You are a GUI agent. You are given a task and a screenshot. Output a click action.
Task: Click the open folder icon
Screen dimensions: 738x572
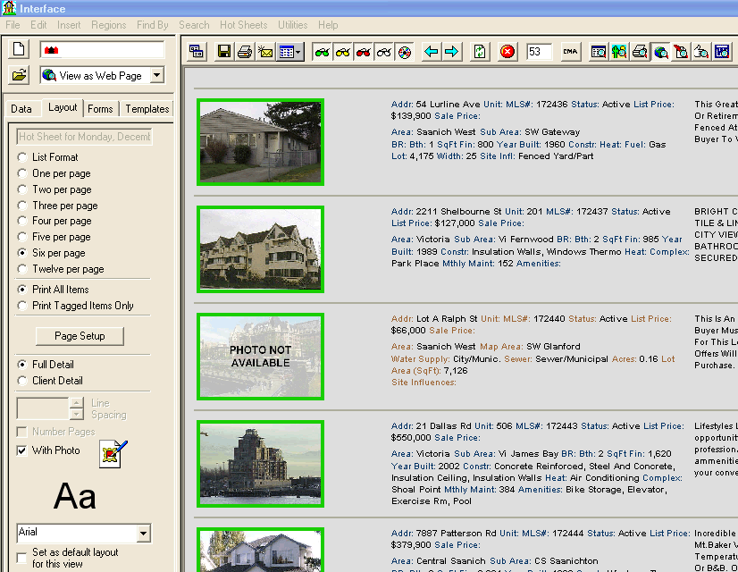point(19,75)
